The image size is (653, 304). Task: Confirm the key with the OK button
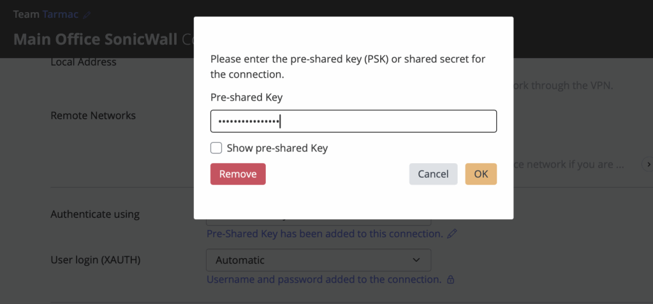[x=481, y=174]
